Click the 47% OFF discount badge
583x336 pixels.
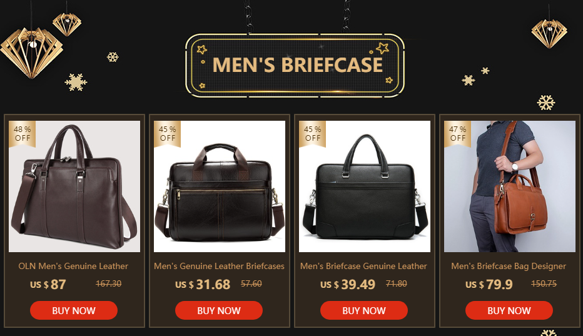point(457,133)
